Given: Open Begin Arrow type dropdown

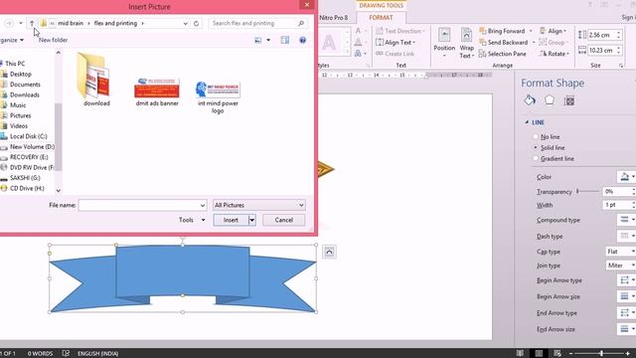Looking at the screenshot, I should [627, 280].
